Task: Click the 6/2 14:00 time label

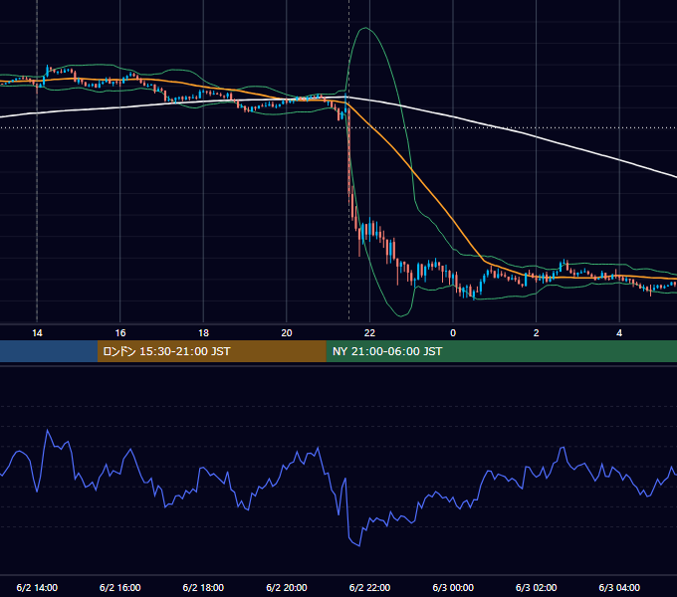Action: 37,587
